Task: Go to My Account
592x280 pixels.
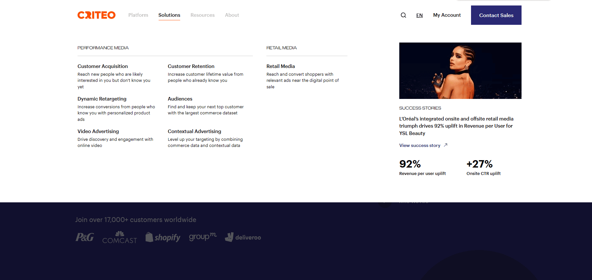Action: point(447,15)
